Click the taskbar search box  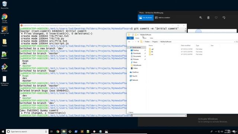[27, 131]
